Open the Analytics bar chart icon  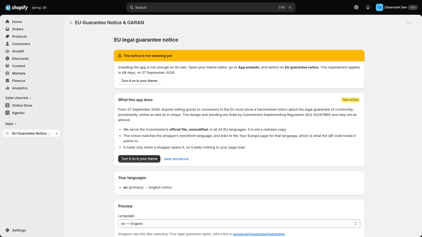coord(7,88)
